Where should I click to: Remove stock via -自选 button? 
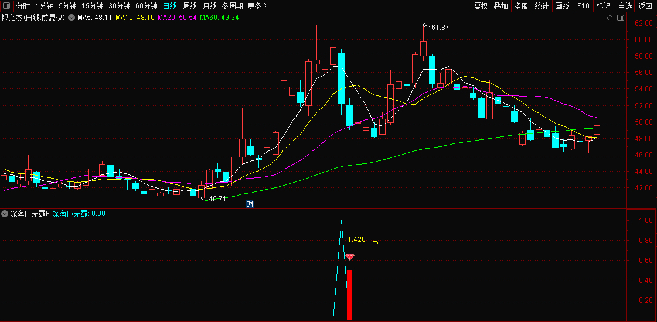tap(624, 6)
